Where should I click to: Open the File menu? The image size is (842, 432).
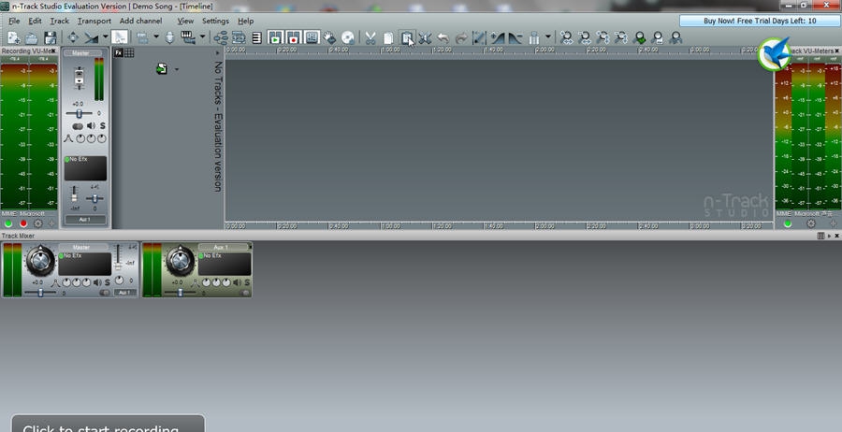coord(14,21)
